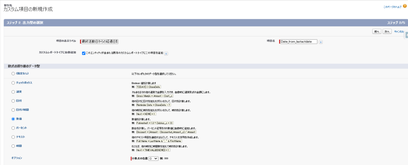This screenshot has width=408, height=165.
Task: Click info icon next to 項目名 field
Action: pos(321,42)
